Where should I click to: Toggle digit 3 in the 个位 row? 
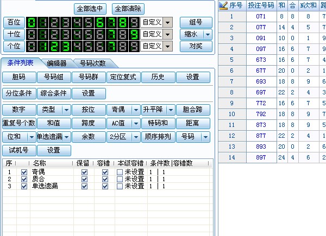[66, 47]
